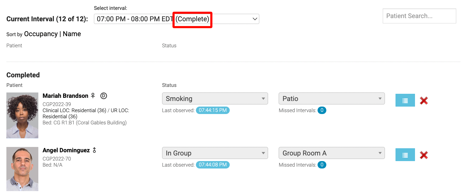Open the In Group status dropdown
This screenshot has height=194, width=469.
click(x=215, y=153)
